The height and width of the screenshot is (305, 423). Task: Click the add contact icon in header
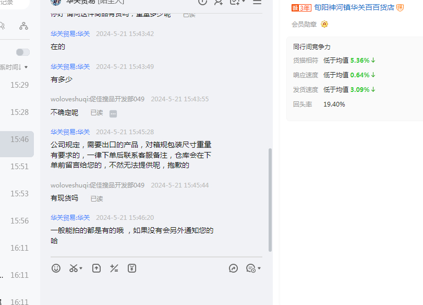219,2
